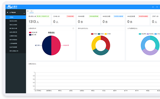160x99 pixels.
Task: Toggle red legend swatch in 来源占比 chart
Action: pos(30,32)
